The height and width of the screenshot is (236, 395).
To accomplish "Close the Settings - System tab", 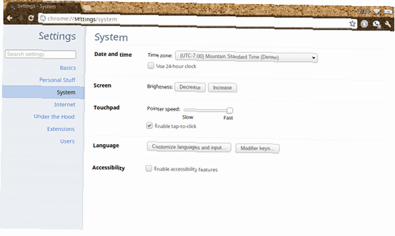I will (x=76, y=8).
